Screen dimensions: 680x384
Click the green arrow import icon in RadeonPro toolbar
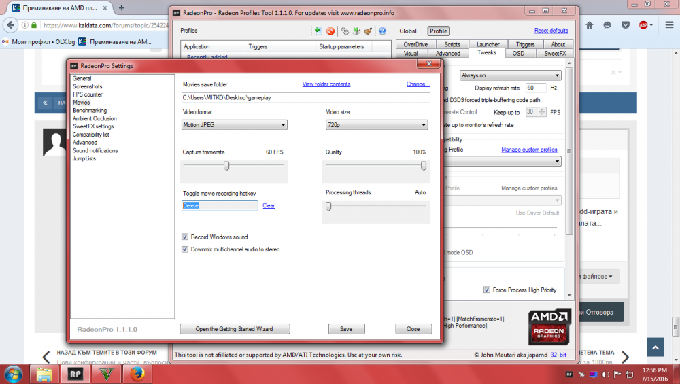coord(356,31)
